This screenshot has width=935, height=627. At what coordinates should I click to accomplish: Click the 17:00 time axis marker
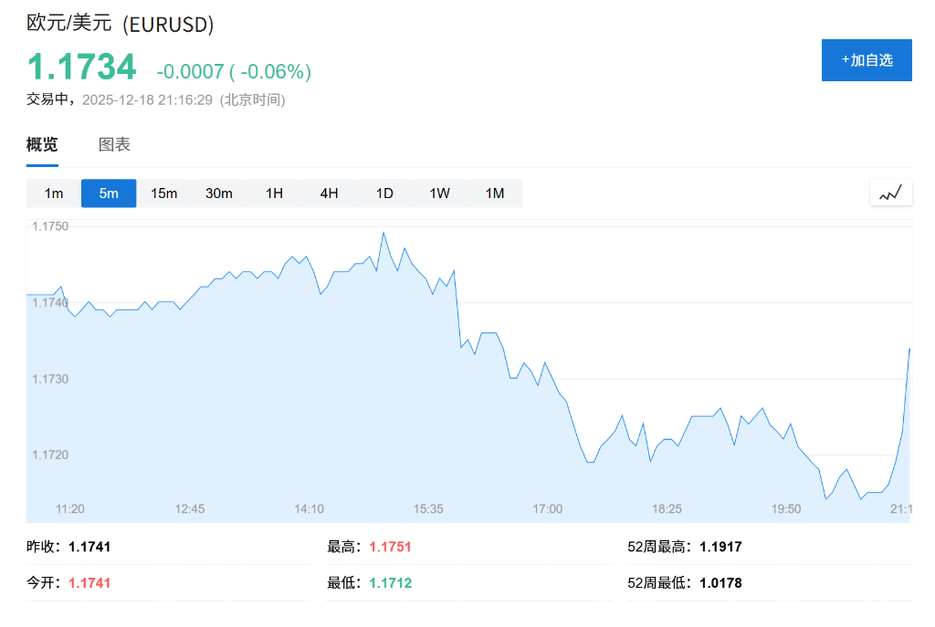click(548, 508)
